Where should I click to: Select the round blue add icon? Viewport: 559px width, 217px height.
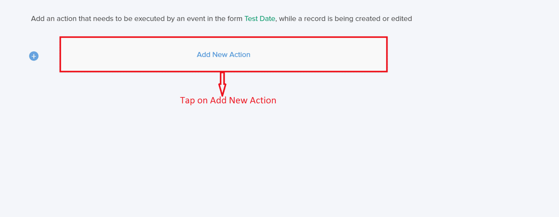click(34, 56)
